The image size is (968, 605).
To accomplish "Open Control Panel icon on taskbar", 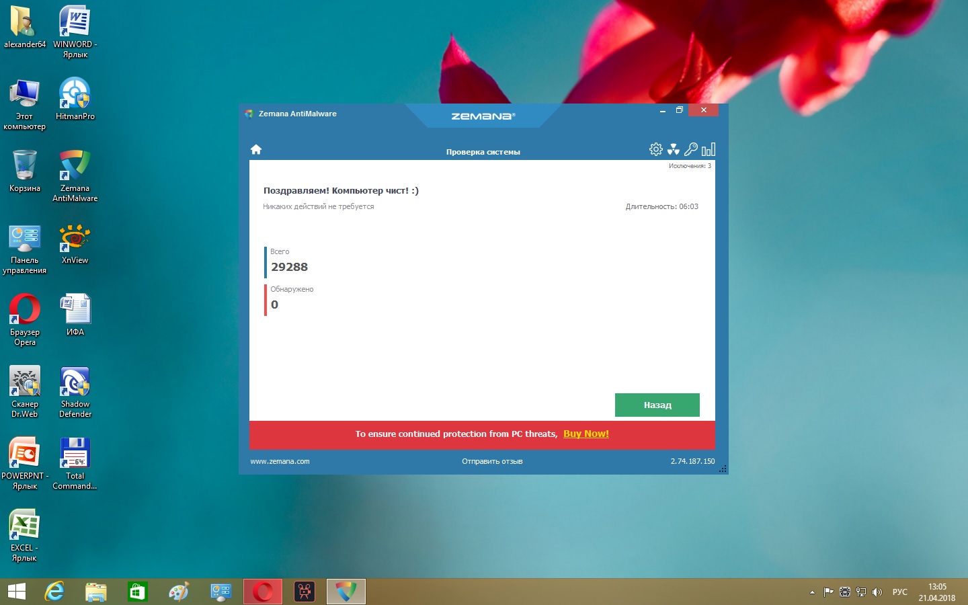I will 220,592.
